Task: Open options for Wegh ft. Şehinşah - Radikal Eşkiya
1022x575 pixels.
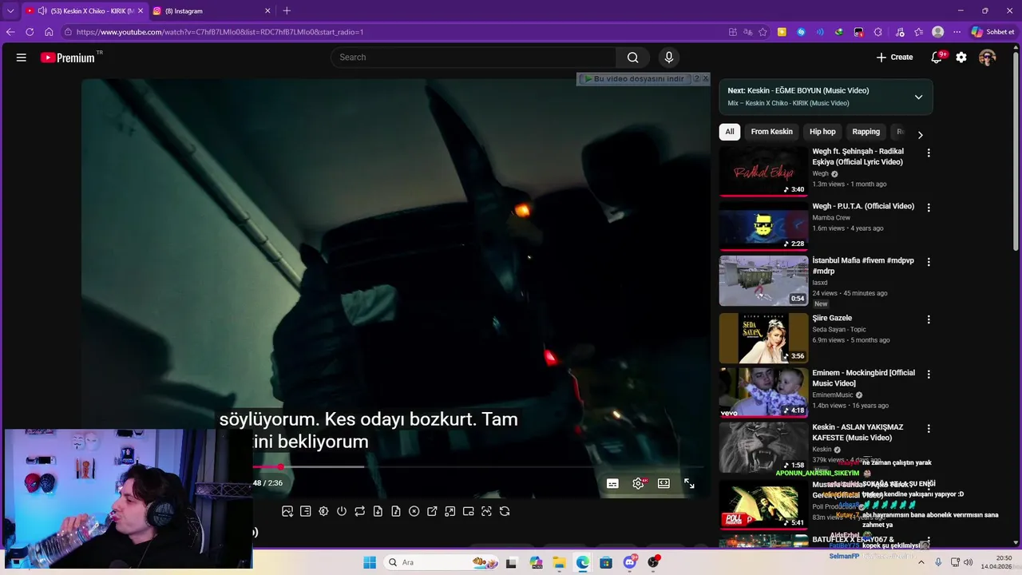Action: [x=928, y=153]
